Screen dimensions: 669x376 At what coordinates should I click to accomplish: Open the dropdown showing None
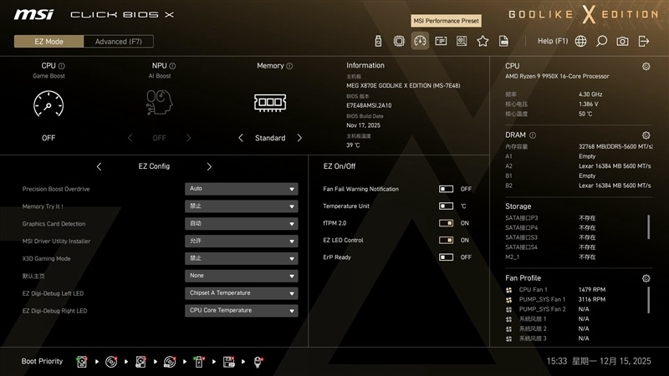(x=242, y=276)
